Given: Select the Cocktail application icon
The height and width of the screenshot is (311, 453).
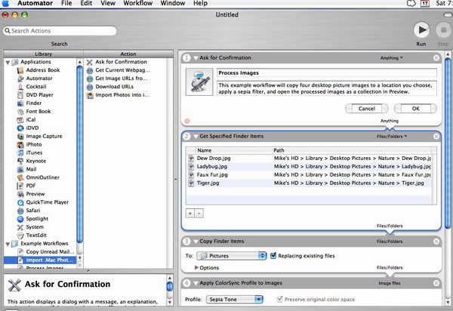Looking at the screenshot, I should click(x=20, y=87).
